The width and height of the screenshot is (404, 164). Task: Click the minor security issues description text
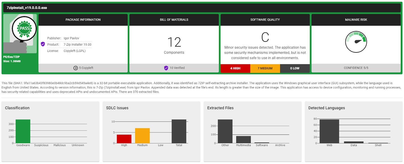click(265, 53)
